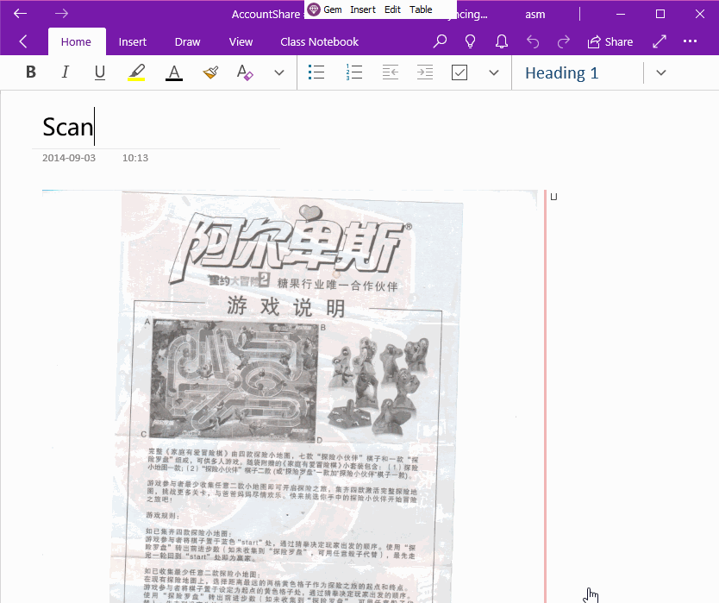Expand the paragraph and tag options chevron
Image resolution: width=719 pixels, height=603 pixels.
click(494, 72)
